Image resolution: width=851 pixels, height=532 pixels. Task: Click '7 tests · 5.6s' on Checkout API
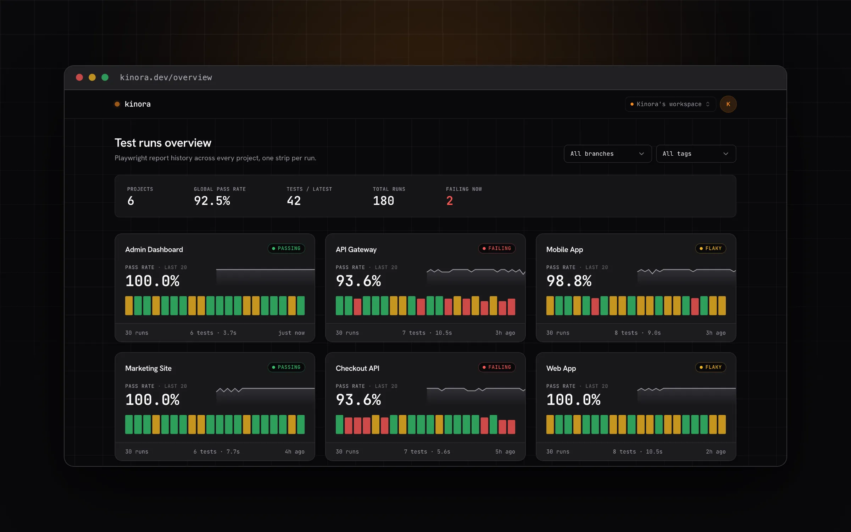pos(427,451)
